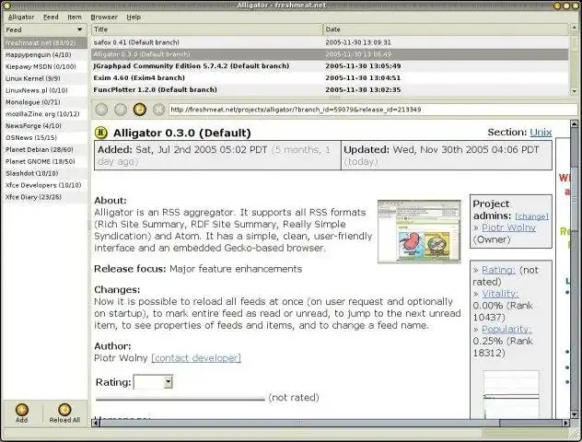The width and height of the screenshot is (582, 442).
Task: Click the browser Back navigation icon
Action: (x=101, y=110)
